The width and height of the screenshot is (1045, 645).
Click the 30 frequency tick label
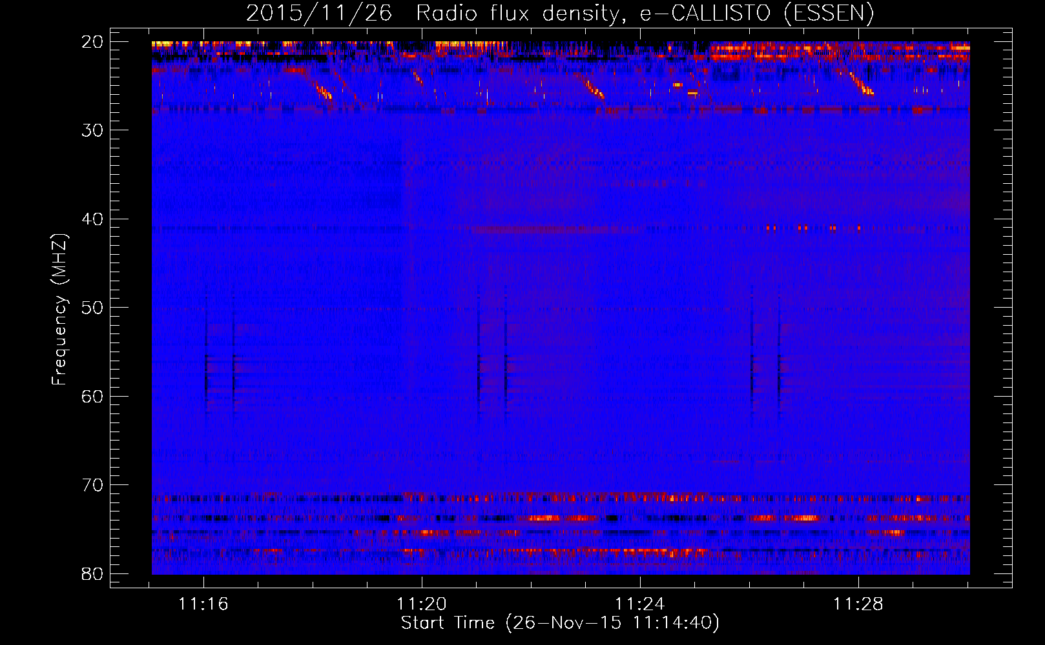(92, 130)
